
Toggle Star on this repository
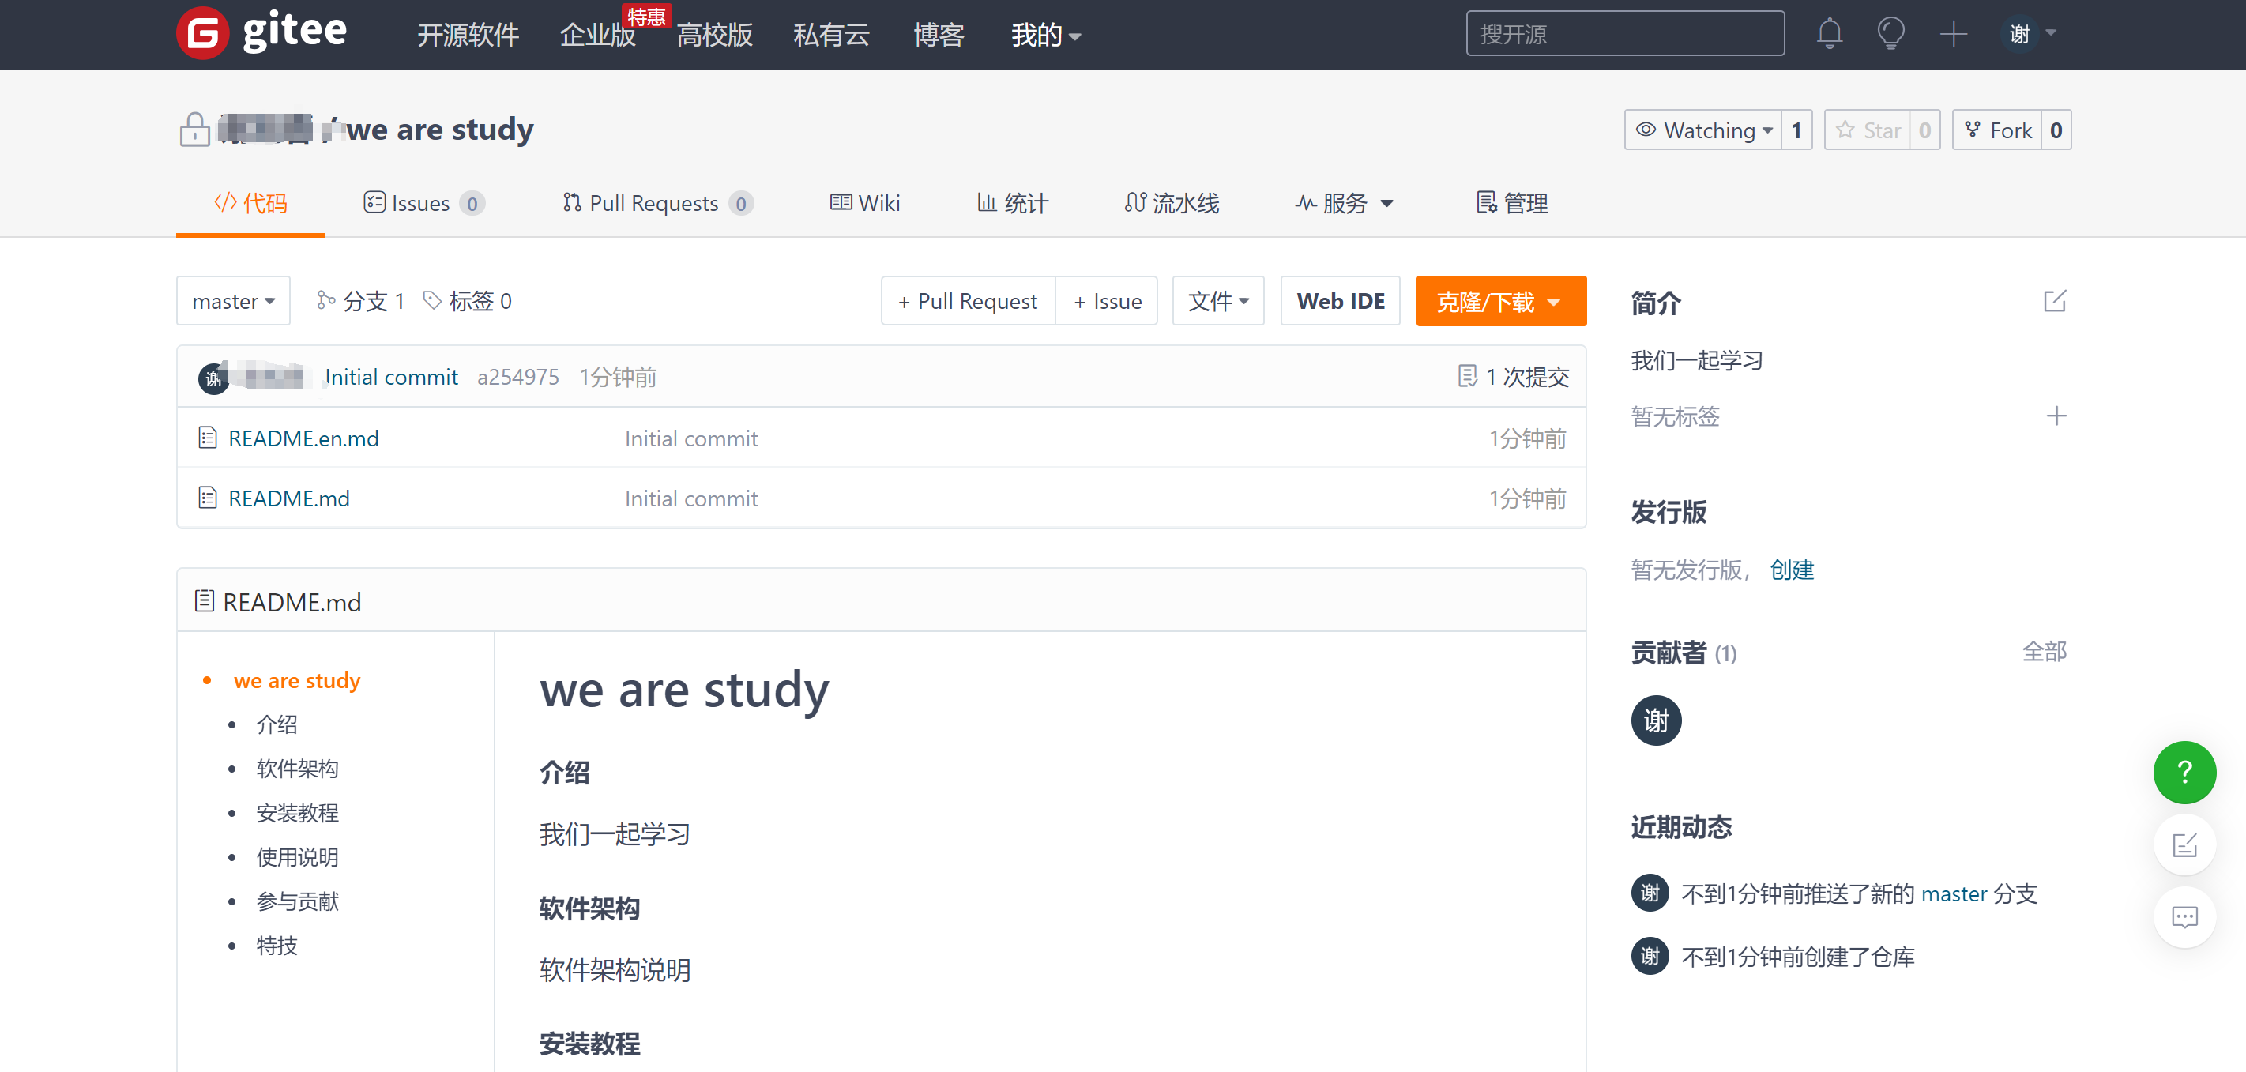click(x=1868, y=130)
